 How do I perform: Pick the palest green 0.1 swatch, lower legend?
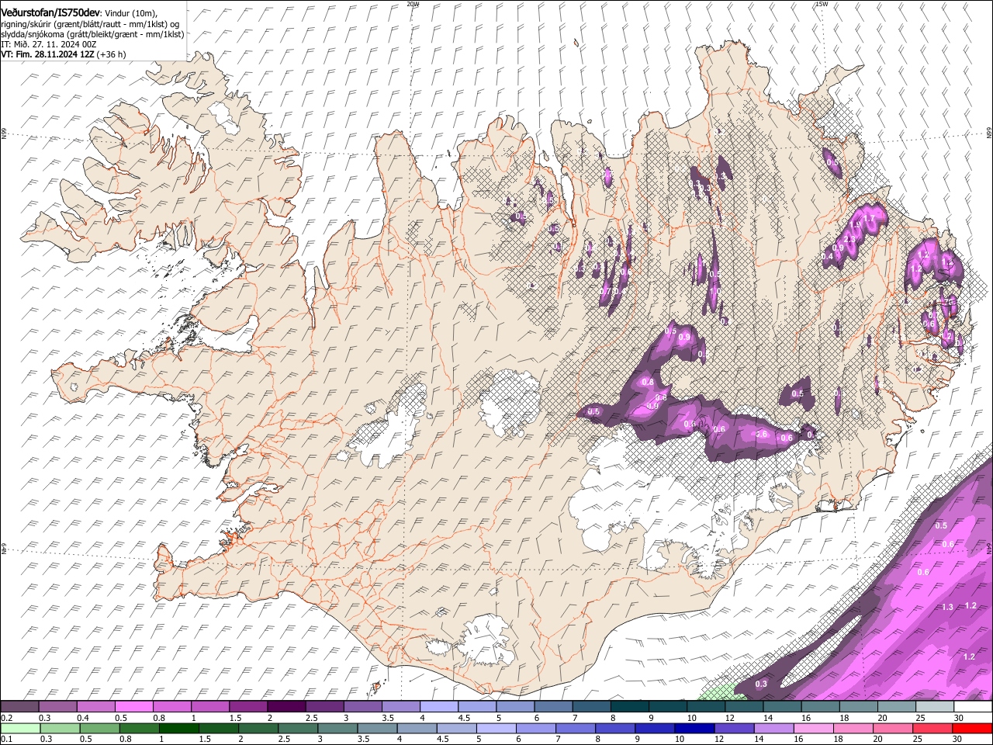coord(20,728)
